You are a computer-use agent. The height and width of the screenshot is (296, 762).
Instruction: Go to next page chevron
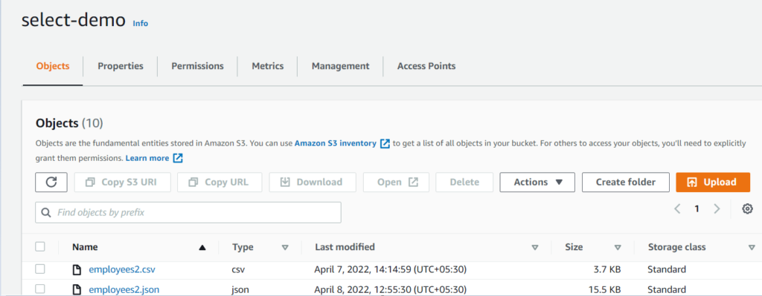click(717, 208)
